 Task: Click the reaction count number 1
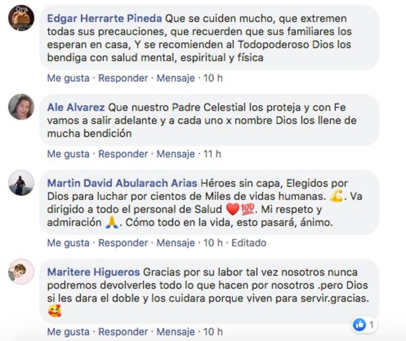click(x=371, y=325)
